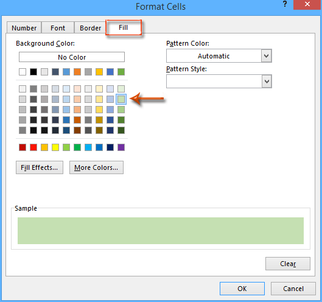
Task: Confirm with the OK button
Action: tap(242, 289)
